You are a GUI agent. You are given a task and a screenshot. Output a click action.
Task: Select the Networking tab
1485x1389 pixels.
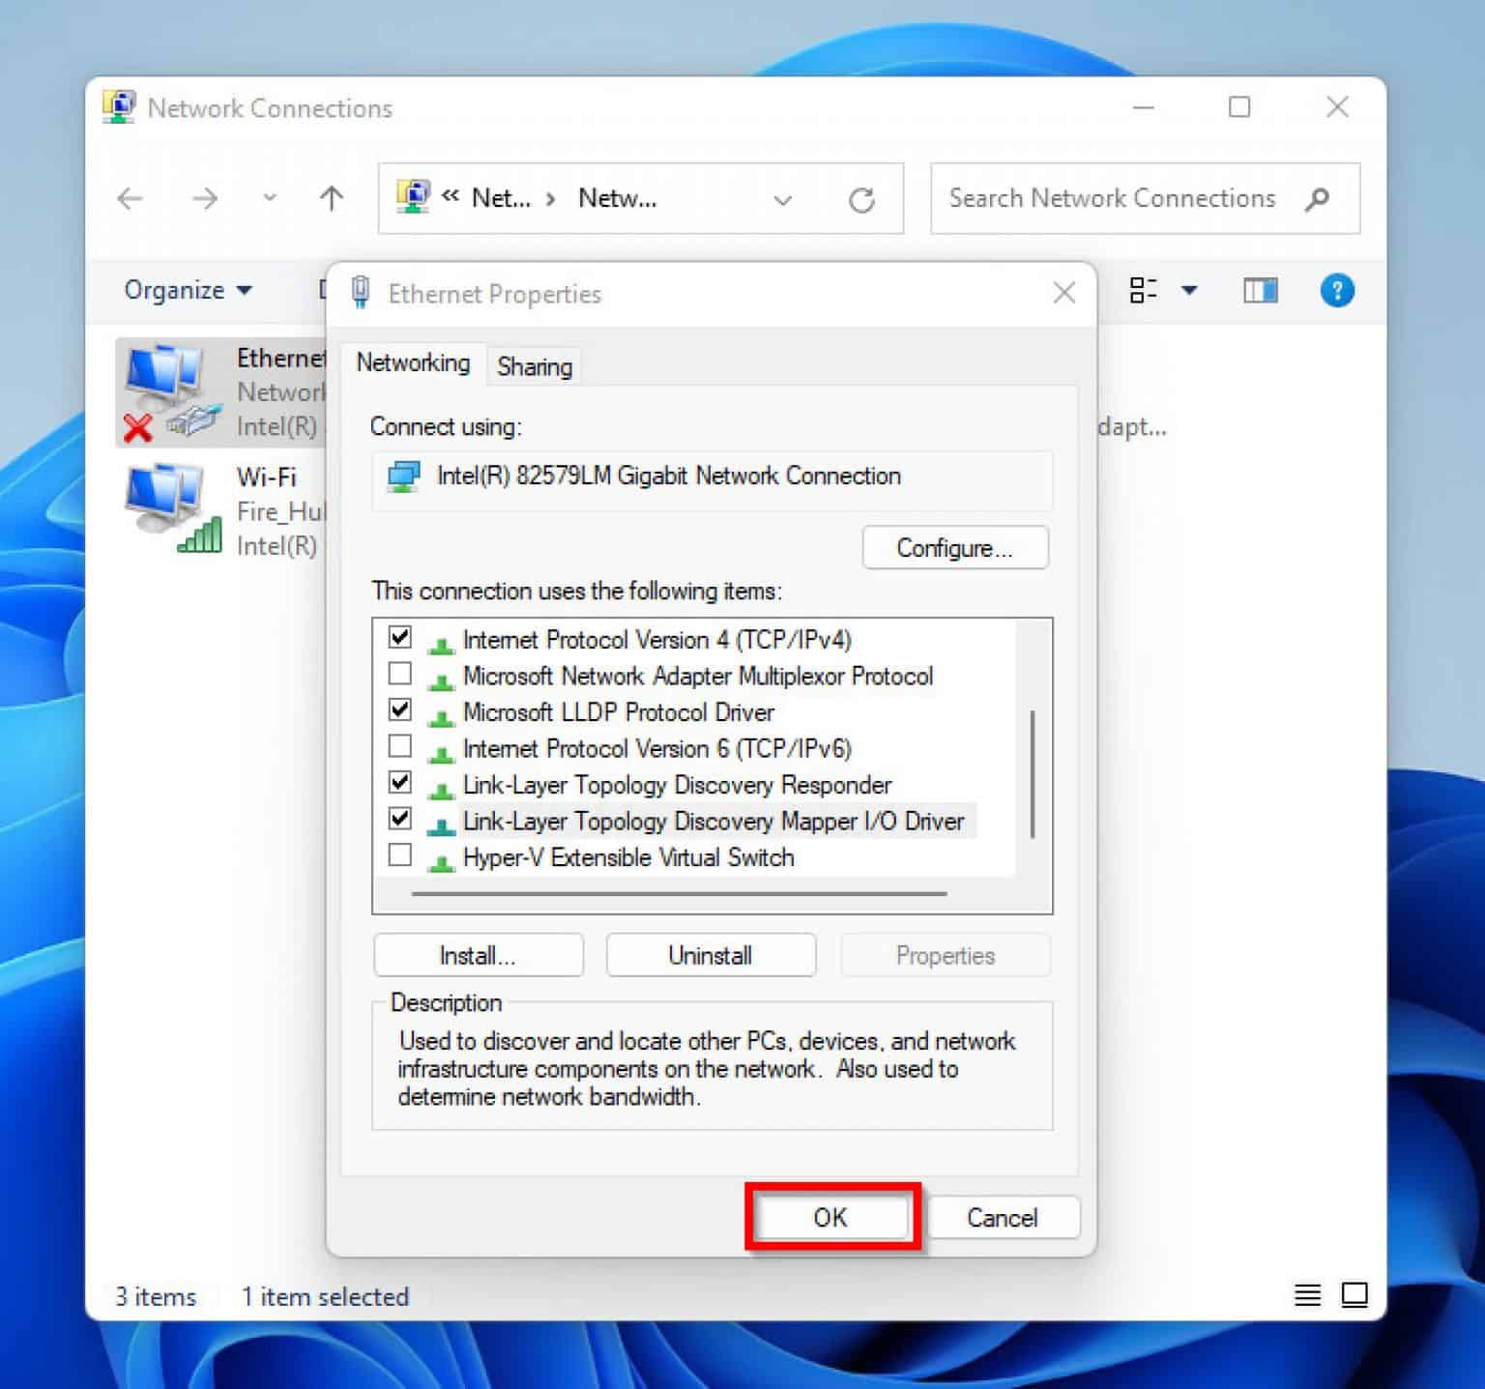413,362
